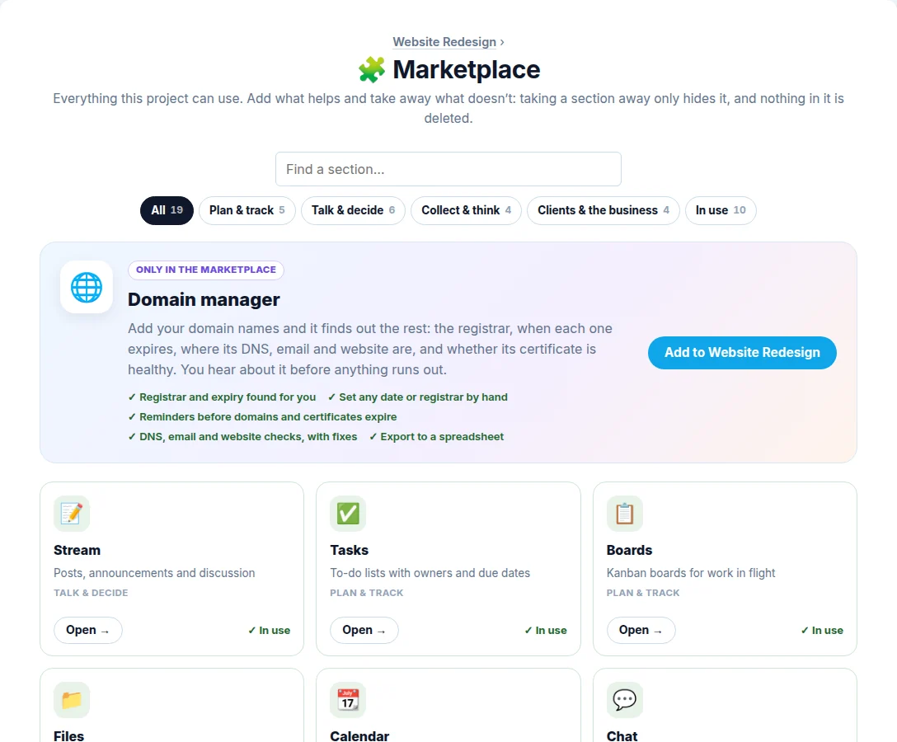Filter by Talk & decide

[x=353, y=210]
